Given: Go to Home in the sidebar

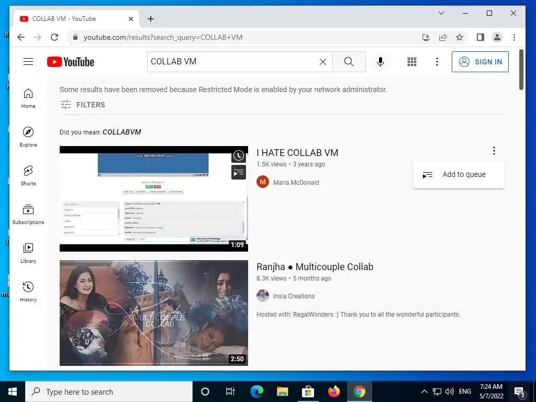Looking at the screenshot, I should 28,98.
